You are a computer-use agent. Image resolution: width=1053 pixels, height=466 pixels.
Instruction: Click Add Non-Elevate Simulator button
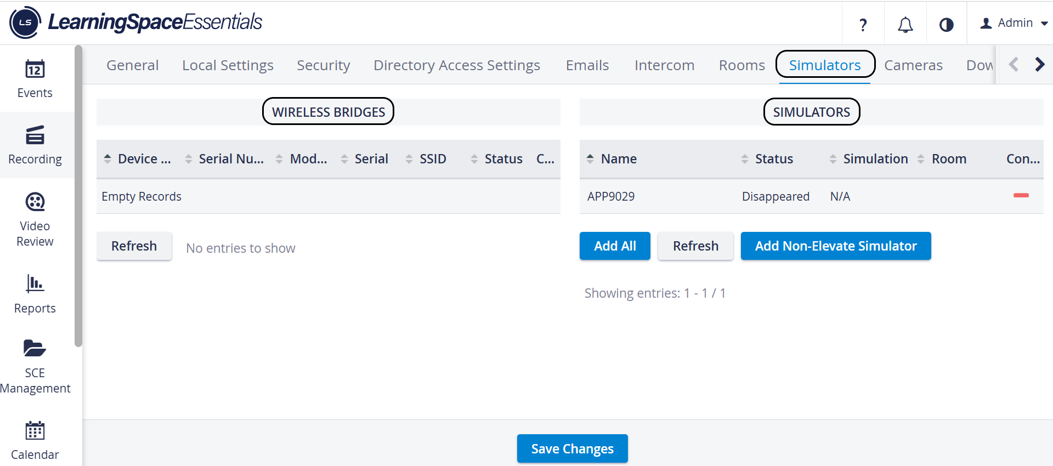(836, 246)
